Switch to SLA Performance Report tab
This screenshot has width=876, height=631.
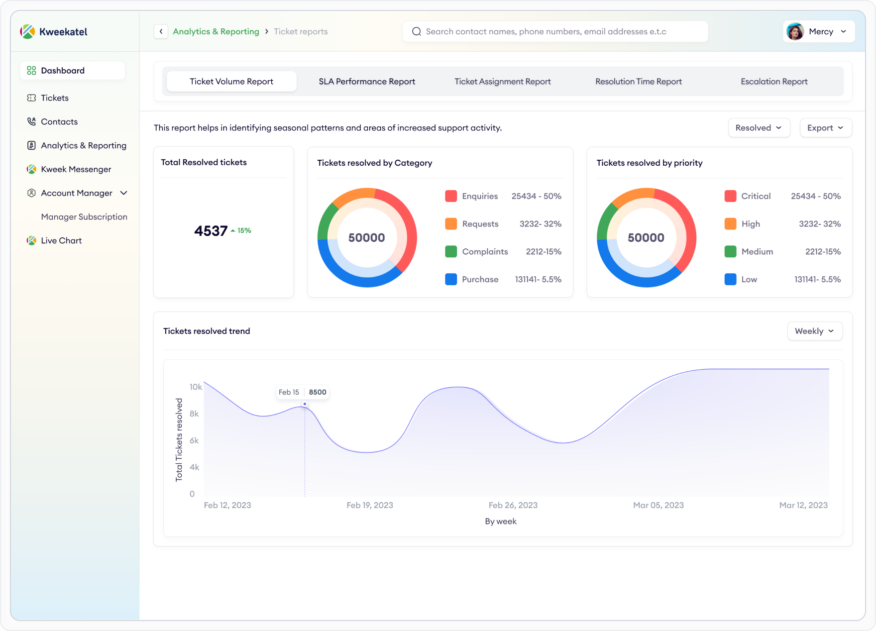point(367,82)
